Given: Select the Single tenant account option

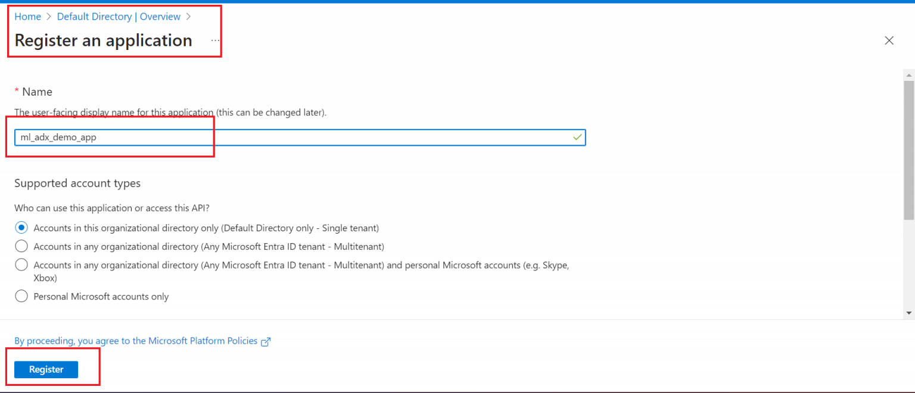Looking at the screenshot, I should [x=21, y=228].
